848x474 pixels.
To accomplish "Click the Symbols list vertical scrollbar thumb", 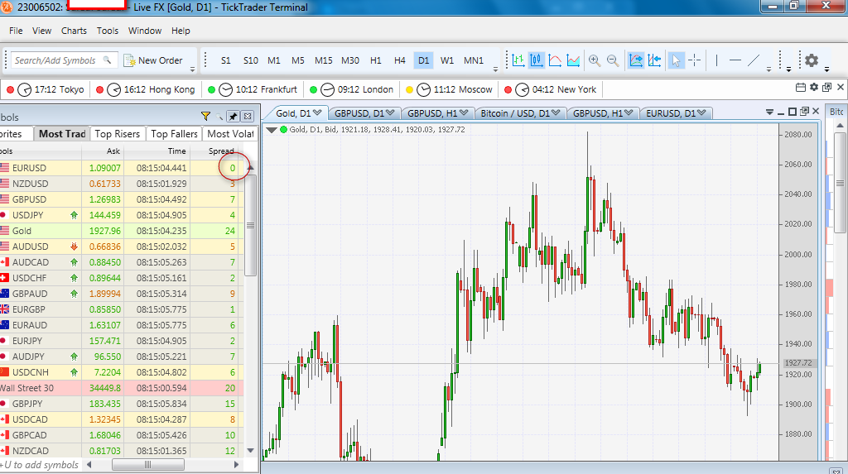I will (250, 225).
